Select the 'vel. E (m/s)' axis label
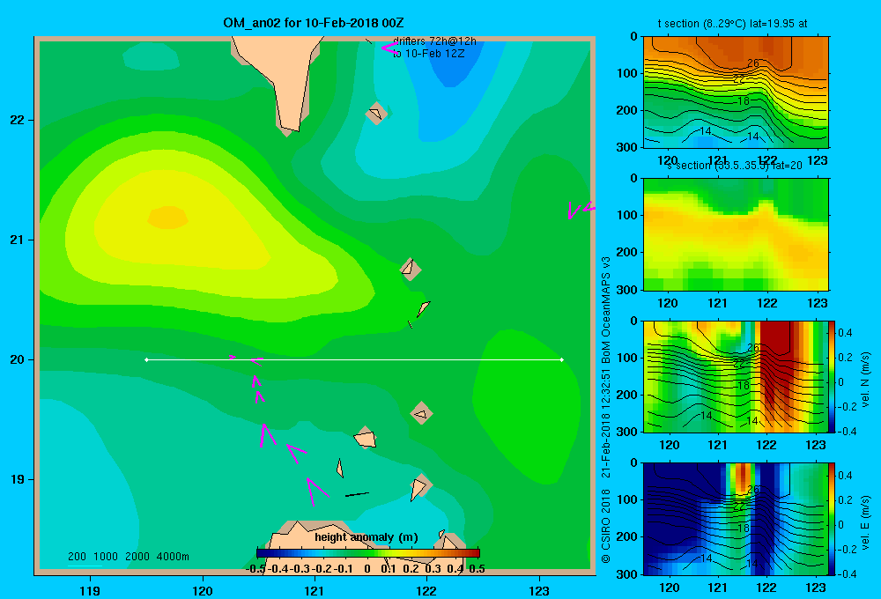This screenshot has height=599, width=881. pyautogui.click(x=865, y=522)
